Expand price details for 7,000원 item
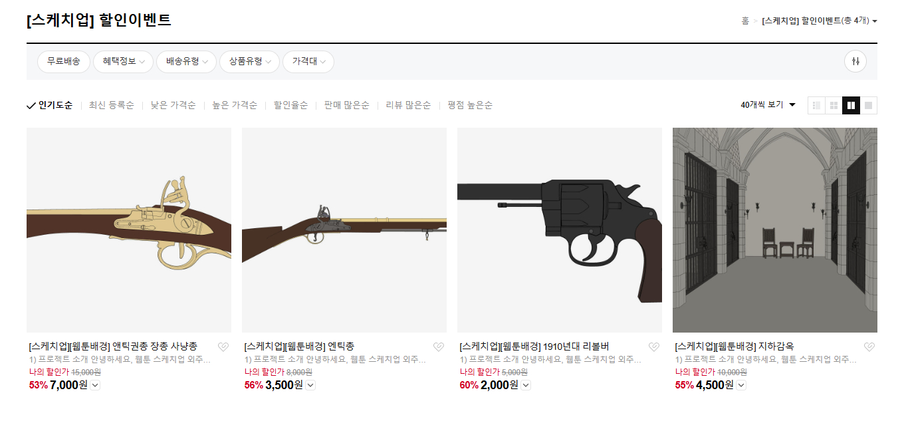 tap(94, 385)
